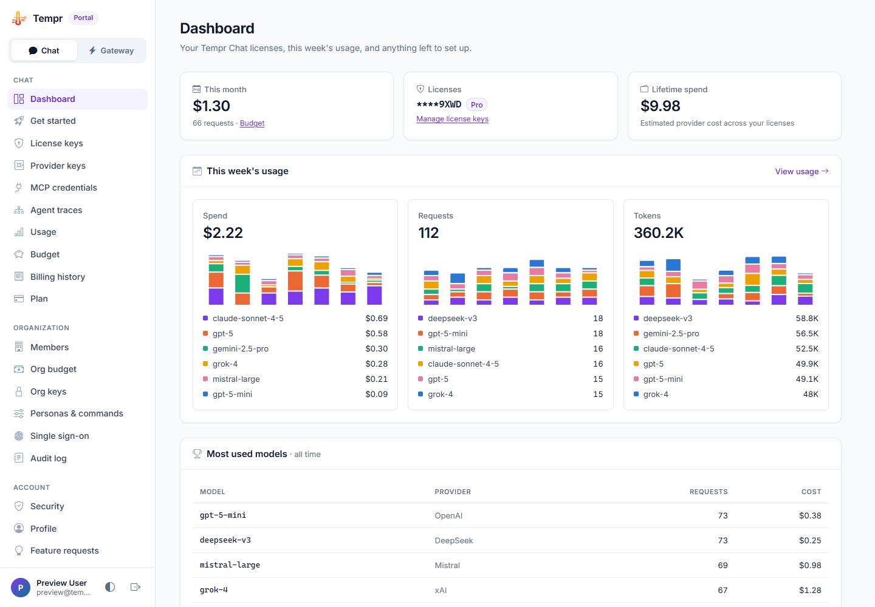Click the Portal badge next to Tempr
Screen dimensions: 875x607
[83, 18]
